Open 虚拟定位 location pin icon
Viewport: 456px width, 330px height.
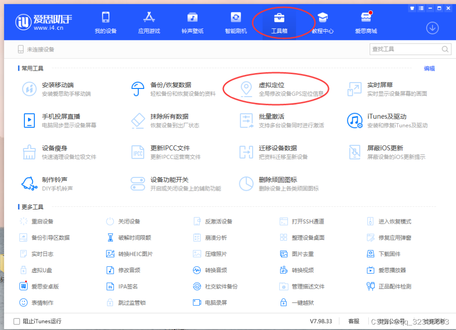pyautogui.click(x=246, y=89)
